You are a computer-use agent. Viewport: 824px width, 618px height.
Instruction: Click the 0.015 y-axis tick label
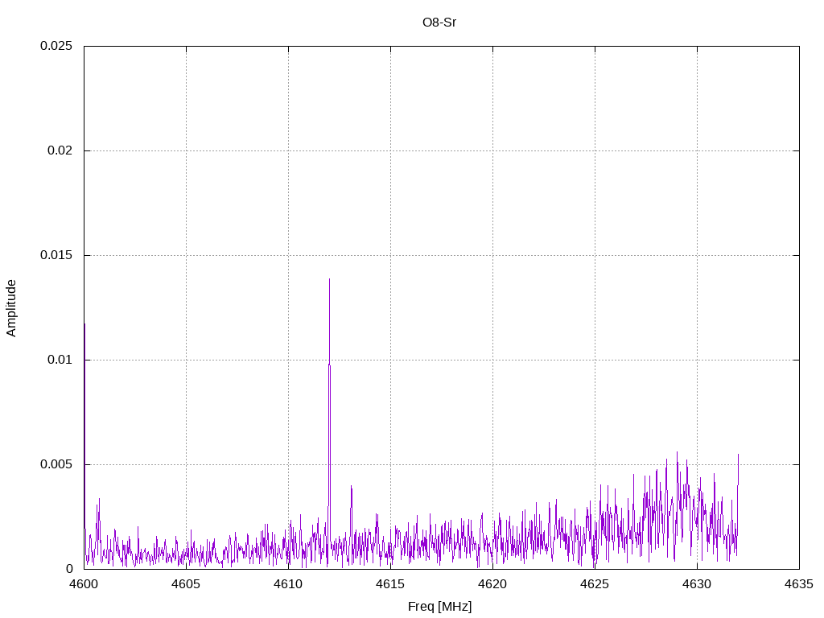click(x=56, y=255)
